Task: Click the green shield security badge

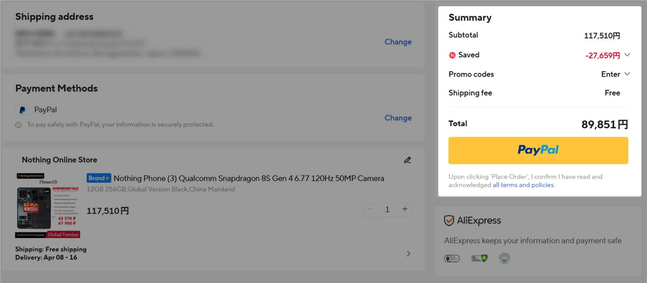Action: click(x=479, y=258)
